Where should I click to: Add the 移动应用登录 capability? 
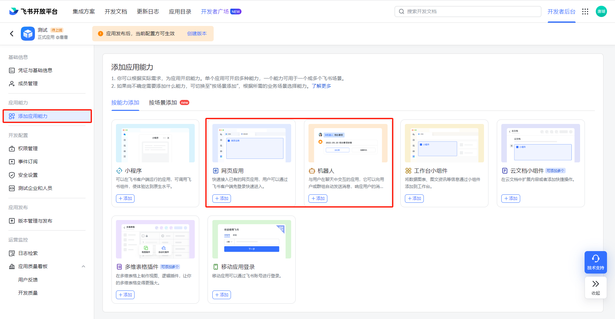221,295
